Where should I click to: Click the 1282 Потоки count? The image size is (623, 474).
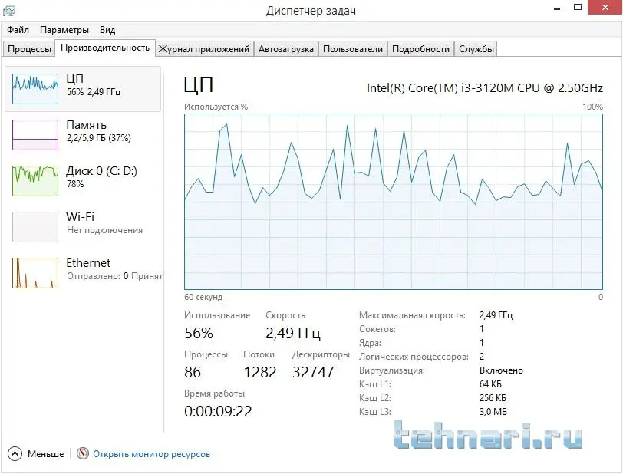pos(260,372)
